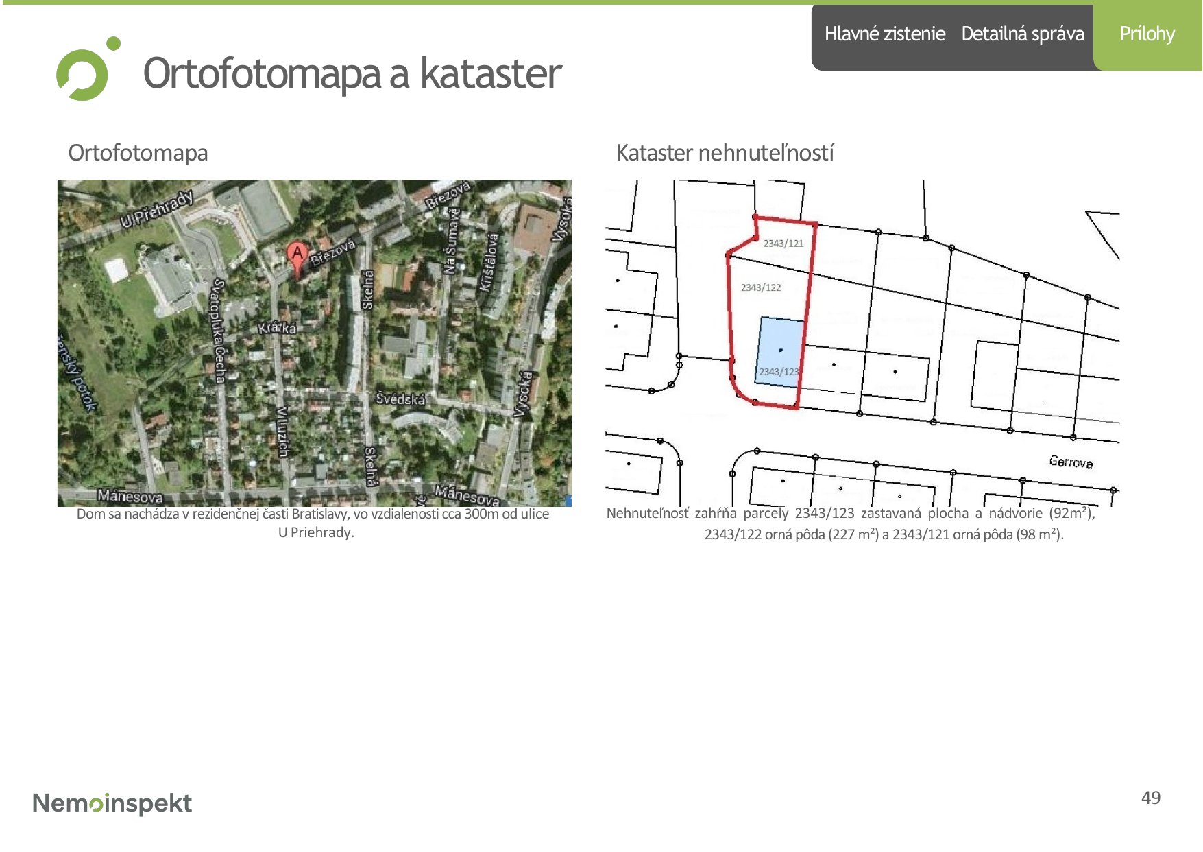Click parcel label 2343/122
1203x852 pixels.
coord(761,287)
